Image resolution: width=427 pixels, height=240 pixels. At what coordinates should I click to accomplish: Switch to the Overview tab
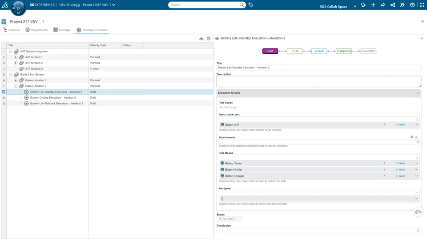pyautogui.click(x=12, y=30)
